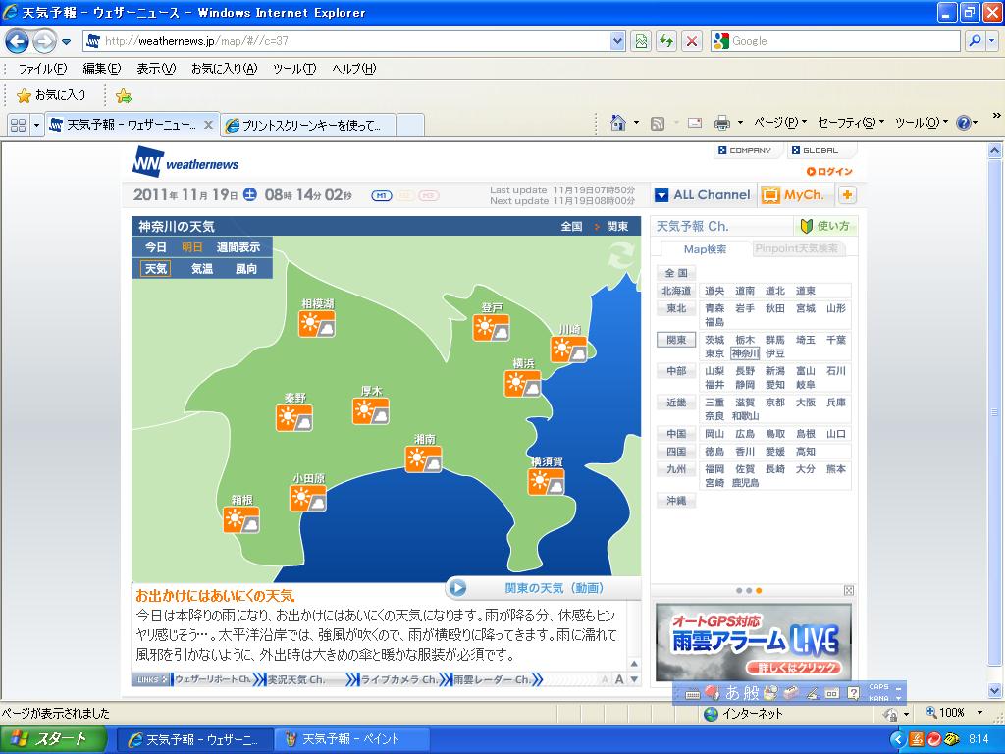Click the 湘南 weather icon on map

coord(423,459)
